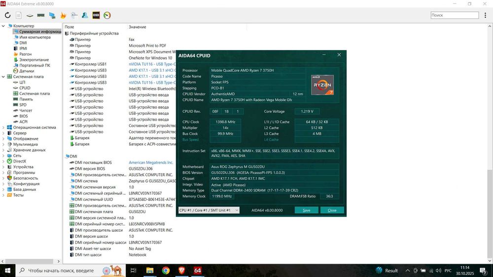493x277 pixels.
Task: Select DMI under Компьютер in tree
Action: (23, 43)
